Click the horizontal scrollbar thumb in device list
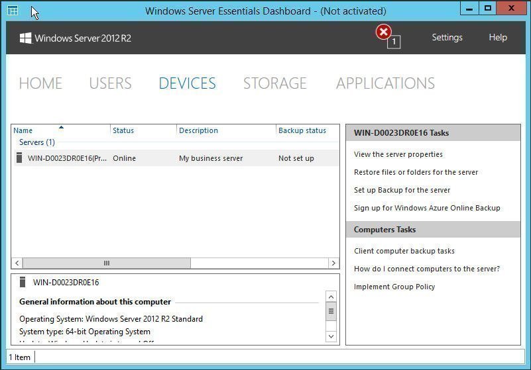Screen dimensions: 531x370 tap(106, 263)
